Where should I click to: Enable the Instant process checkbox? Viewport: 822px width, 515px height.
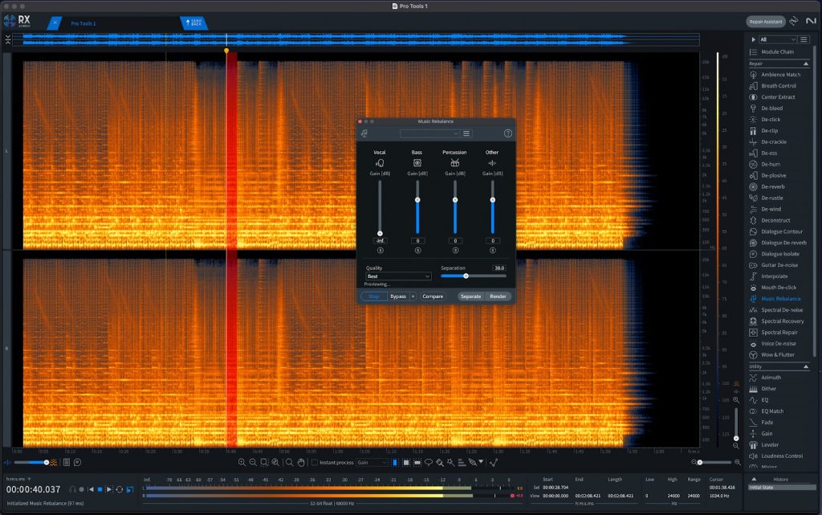[x=314, y=461]
